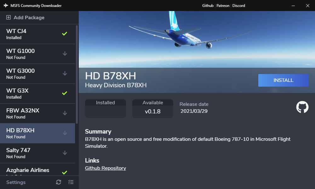The width and height of the screenshot is (315, 189).
Task: Select the WT CJ4 package
Action: point(37,34)
